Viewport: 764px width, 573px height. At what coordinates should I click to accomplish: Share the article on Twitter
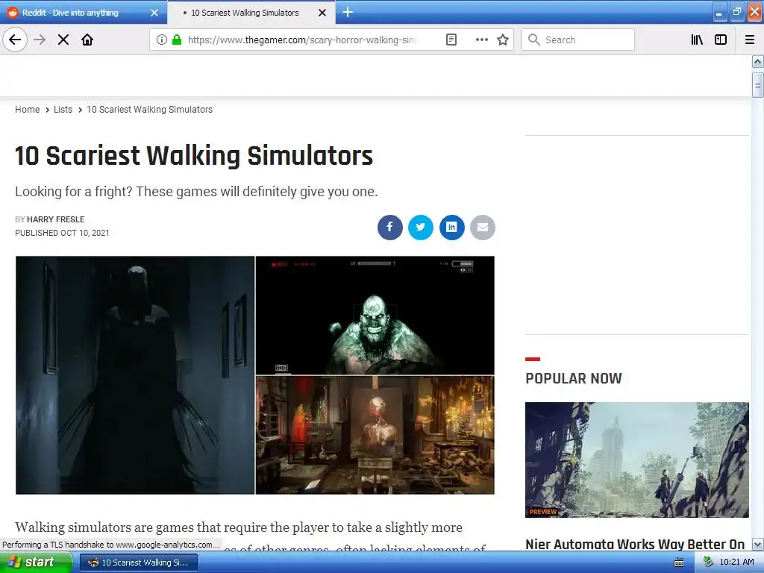tap(421, 227)
